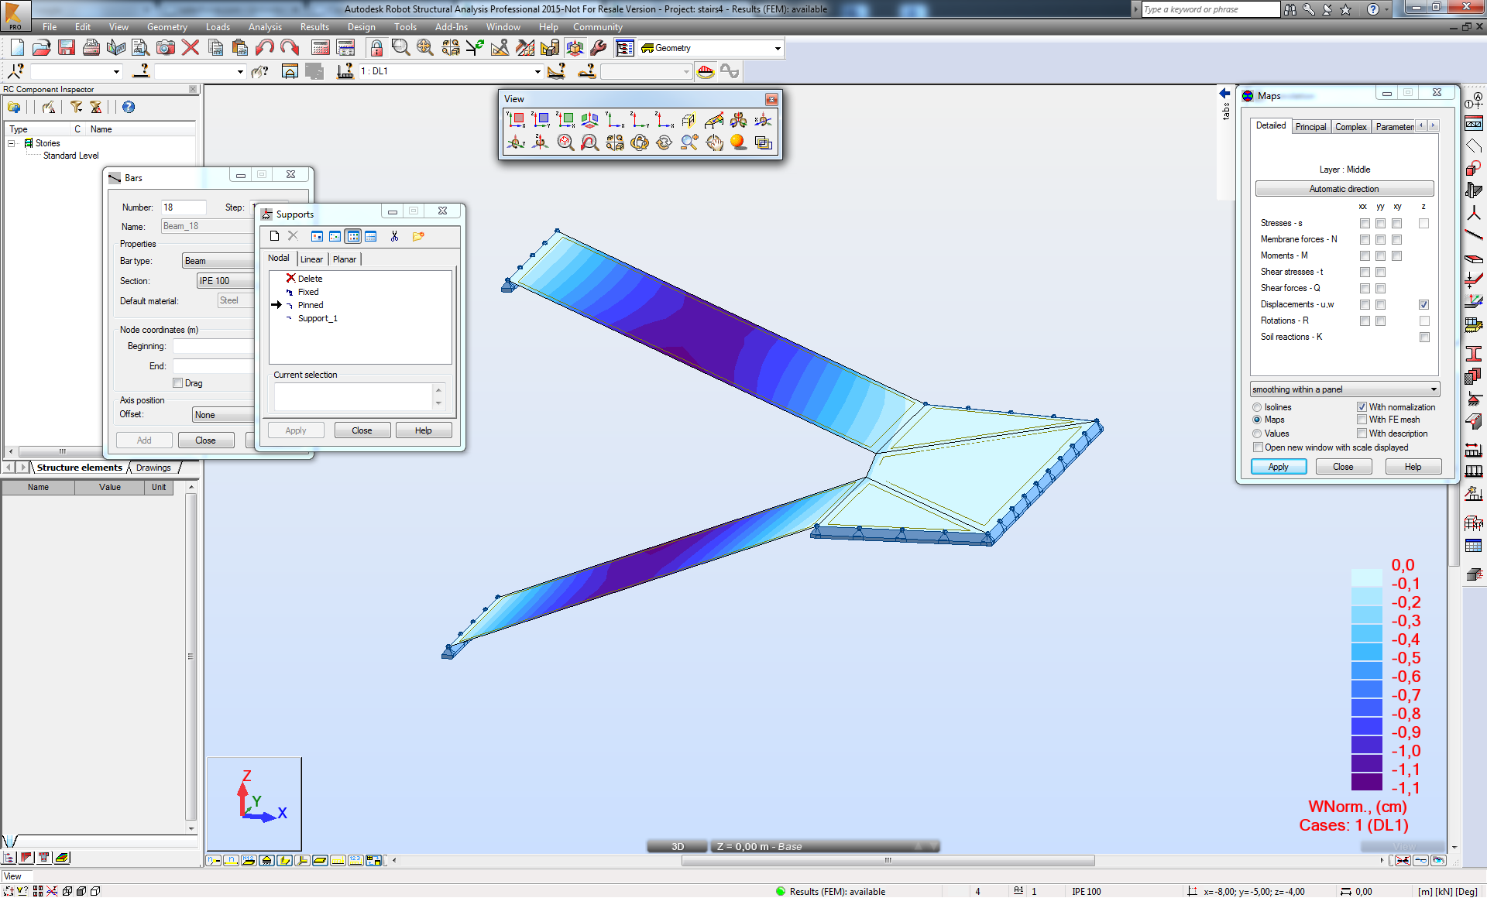Click new support definition icon in Supports dialog
This screenshot has width=1487, height=898.
pos(274,236)
